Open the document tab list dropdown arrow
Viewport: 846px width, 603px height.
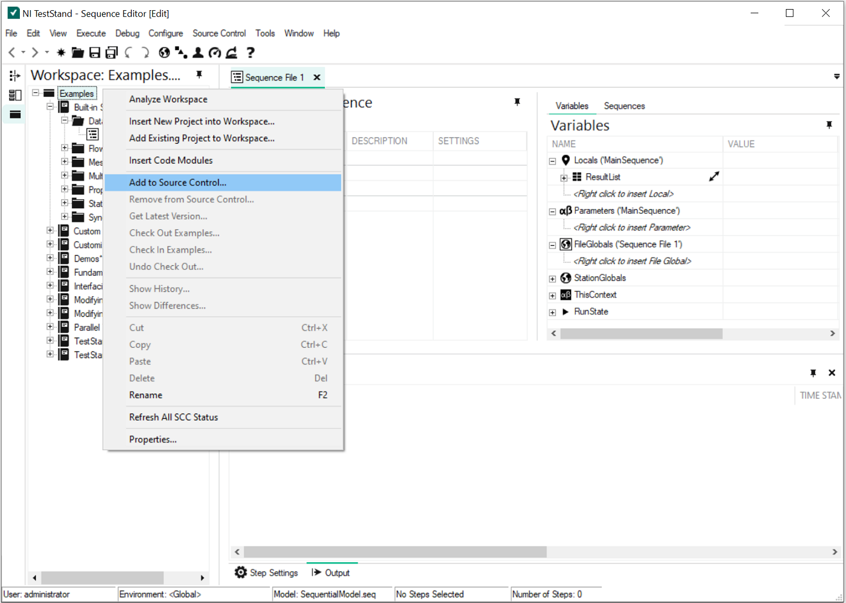836,76
